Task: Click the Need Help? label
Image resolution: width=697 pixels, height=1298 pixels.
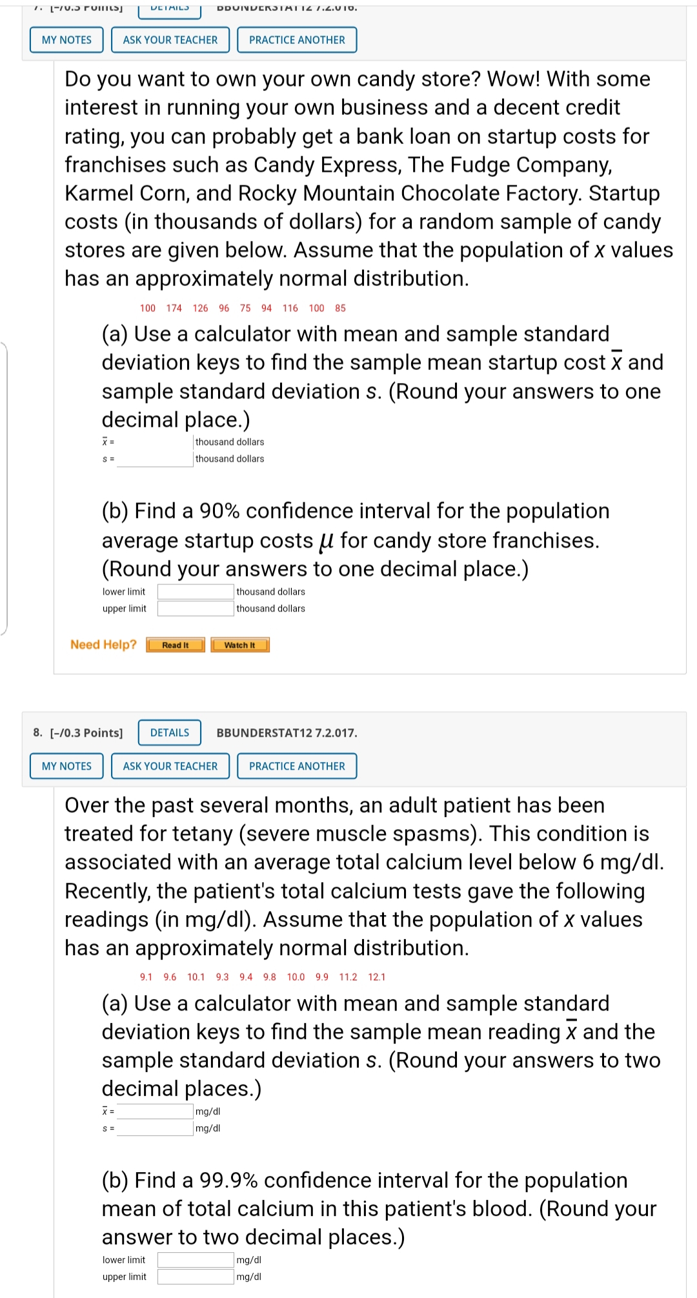Action: pyautogui.click(x=103, y=644)
